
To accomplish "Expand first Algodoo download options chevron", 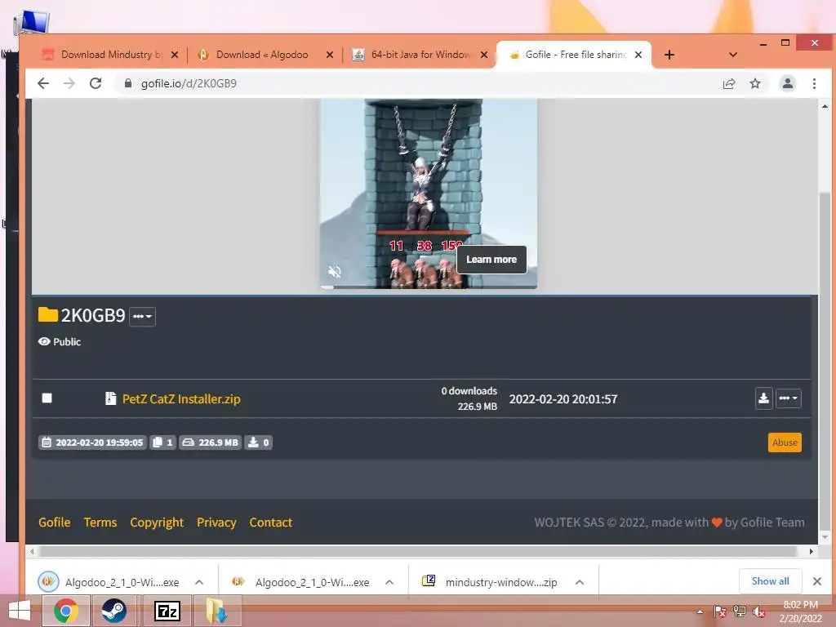I will pyautogui.click(x=199, y=582).
